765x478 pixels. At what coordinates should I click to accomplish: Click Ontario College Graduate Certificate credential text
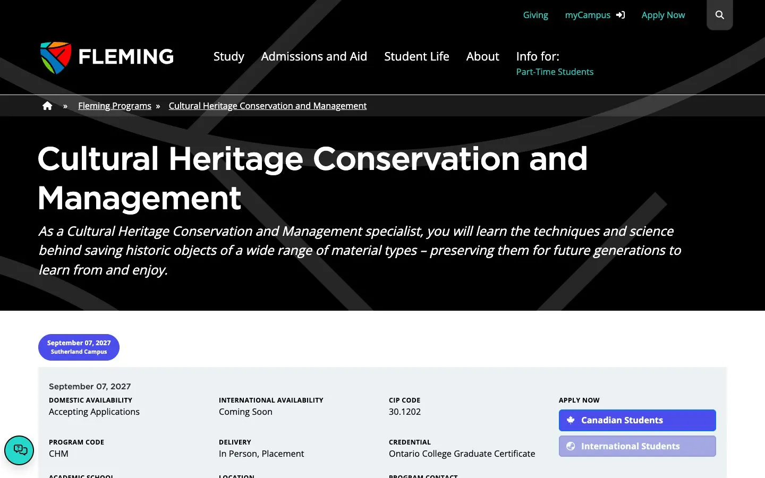click(462, 454)
